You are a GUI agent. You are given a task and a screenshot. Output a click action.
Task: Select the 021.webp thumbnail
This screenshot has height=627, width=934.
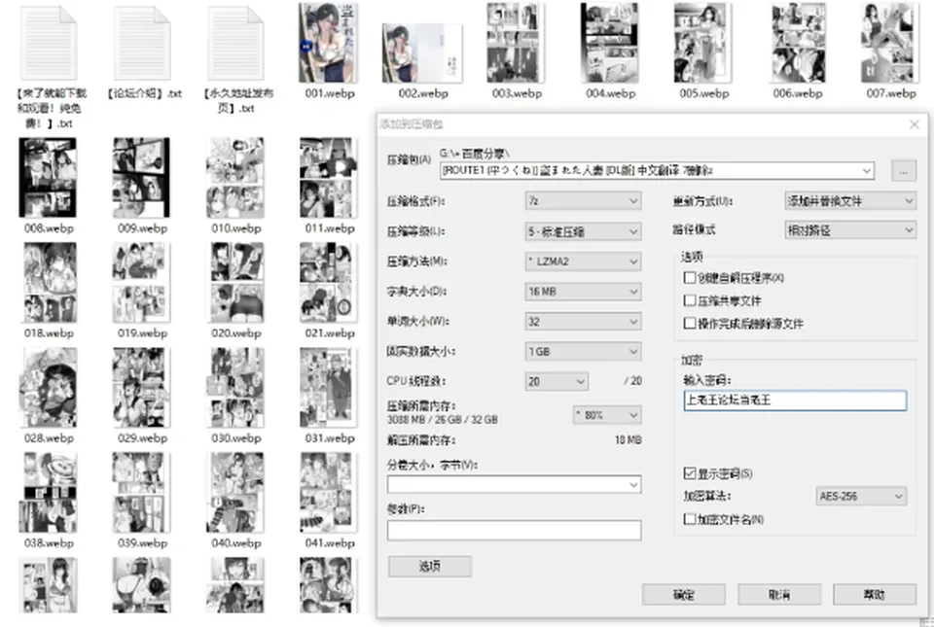click(327, 283)
